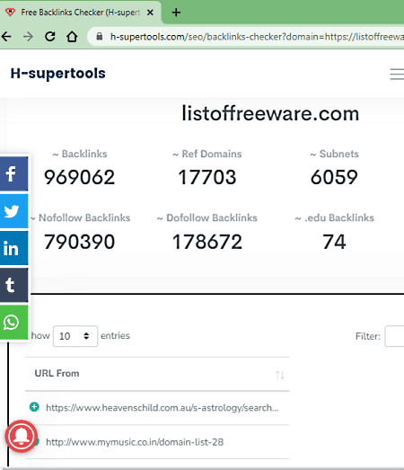Screen dimensions: 404x470
Task: Click the listoffreeware.com heading
Action: [x=270, y=113]
